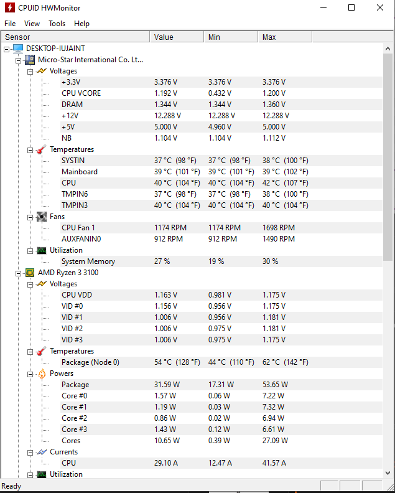Click the Sensor column header
The height and width of the screenshot is (493, 395).
(75, 37)
